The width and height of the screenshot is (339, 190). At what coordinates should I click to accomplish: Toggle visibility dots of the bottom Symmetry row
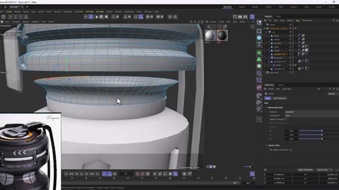(293, 73)
